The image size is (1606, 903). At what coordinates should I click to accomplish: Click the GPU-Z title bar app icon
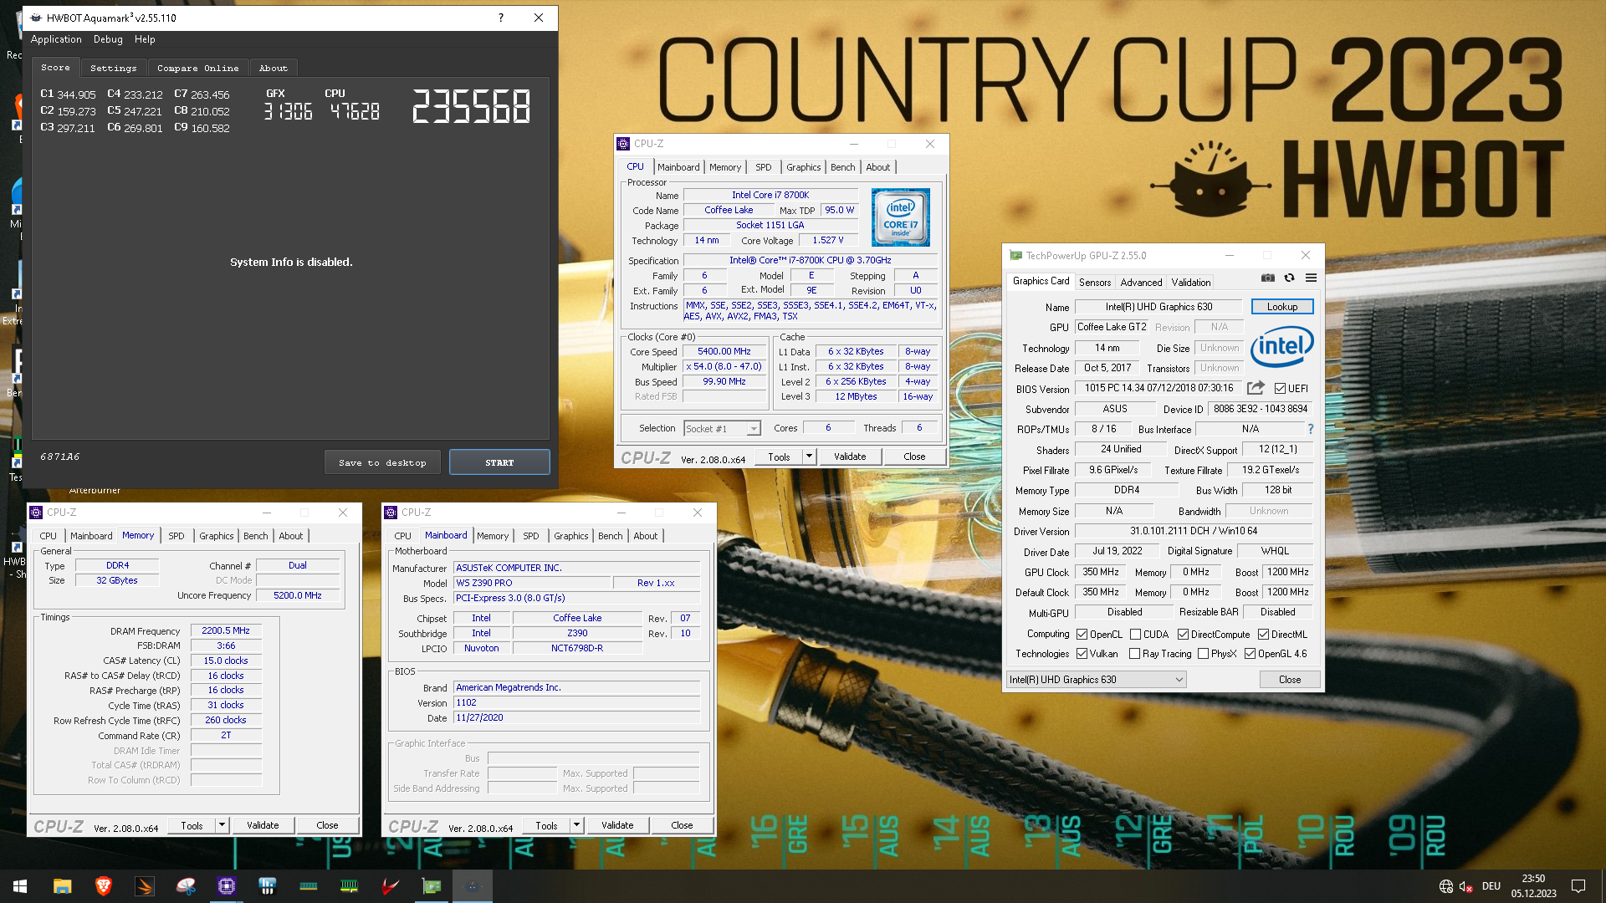tap(1015, 256)
